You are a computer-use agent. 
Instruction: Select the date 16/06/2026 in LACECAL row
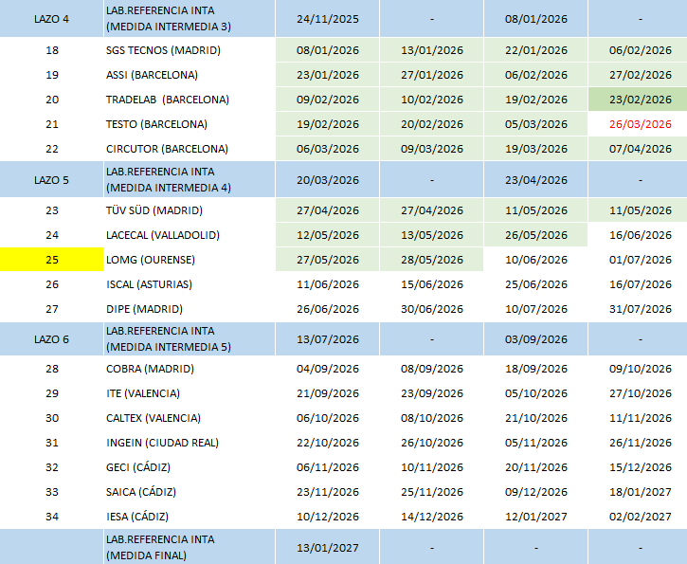[641, 235]
